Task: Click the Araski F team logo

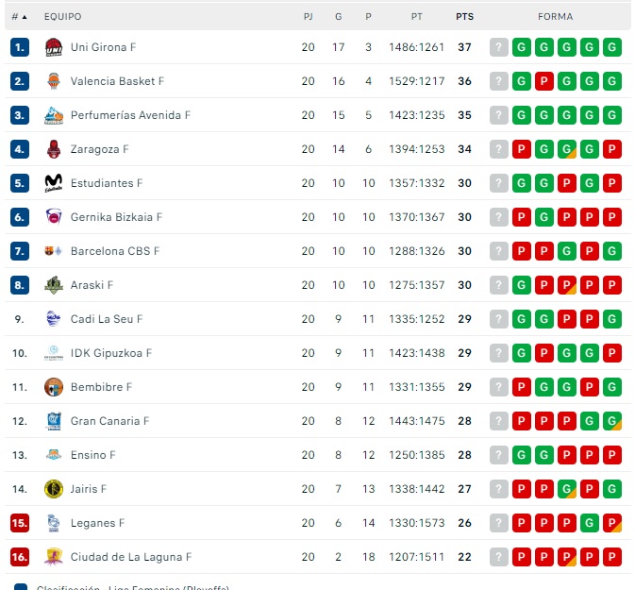Action: [x=54, y=285]
